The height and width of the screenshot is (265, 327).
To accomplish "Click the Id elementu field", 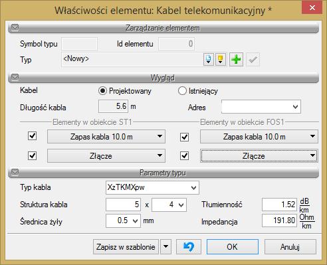I will click(176, 44).
